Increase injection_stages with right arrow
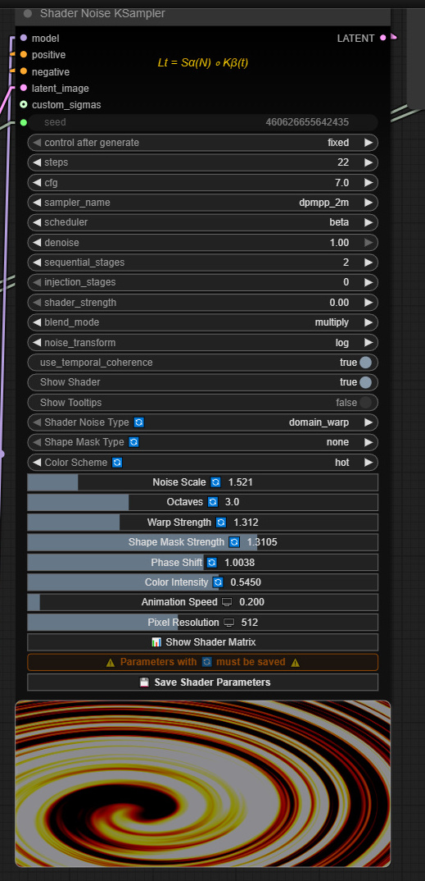The width and height of the screenshot is (425, 881). 368,282
